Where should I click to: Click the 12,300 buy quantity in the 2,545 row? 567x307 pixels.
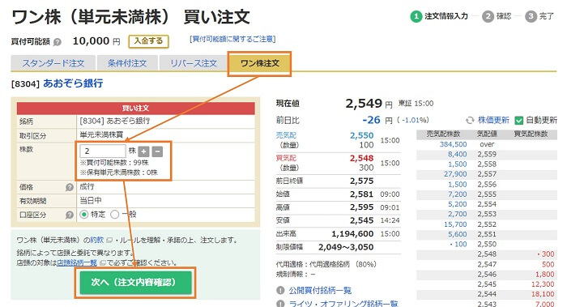pos(543,284)
